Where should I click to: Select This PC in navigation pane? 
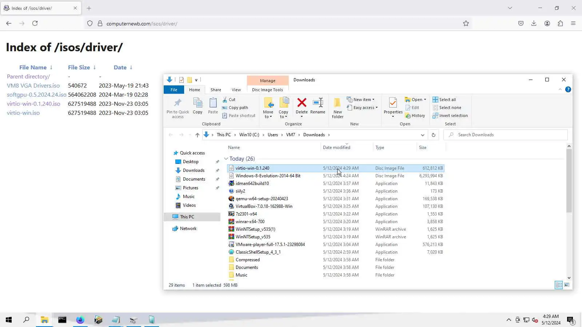pos(187,217)
